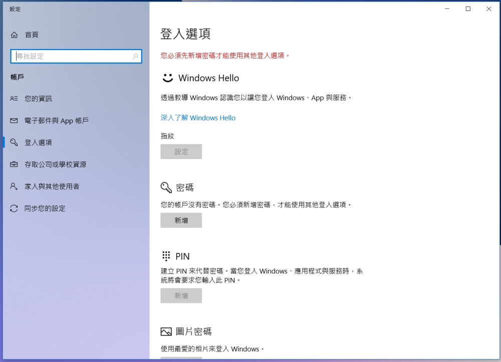Click the 登入選項 page title

[185, 34]
